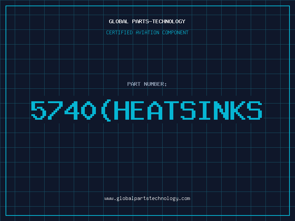Open the www.globalpartstechnology.com link

coord(147,199)
